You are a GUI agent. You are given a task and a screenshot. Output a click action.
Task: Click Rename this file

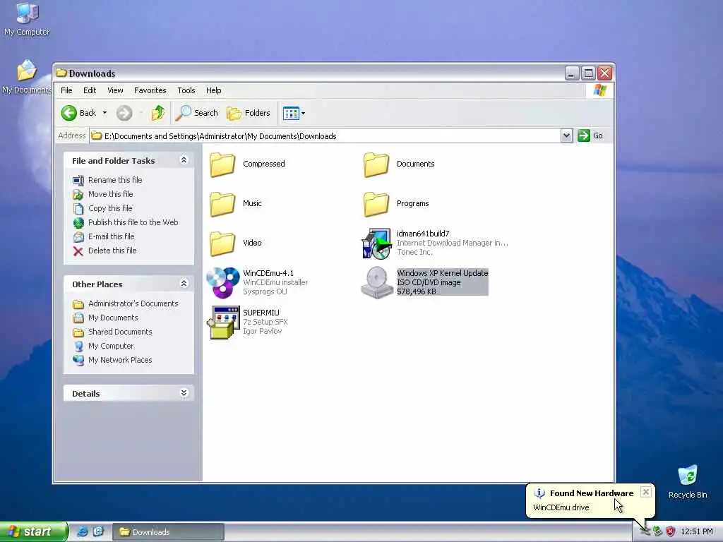(115, 180)
